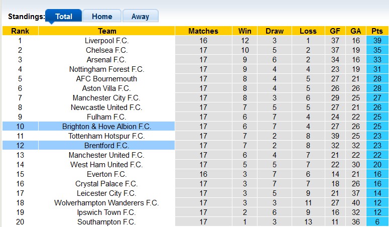
Task: Click the Pts column header
Action: 377,31
